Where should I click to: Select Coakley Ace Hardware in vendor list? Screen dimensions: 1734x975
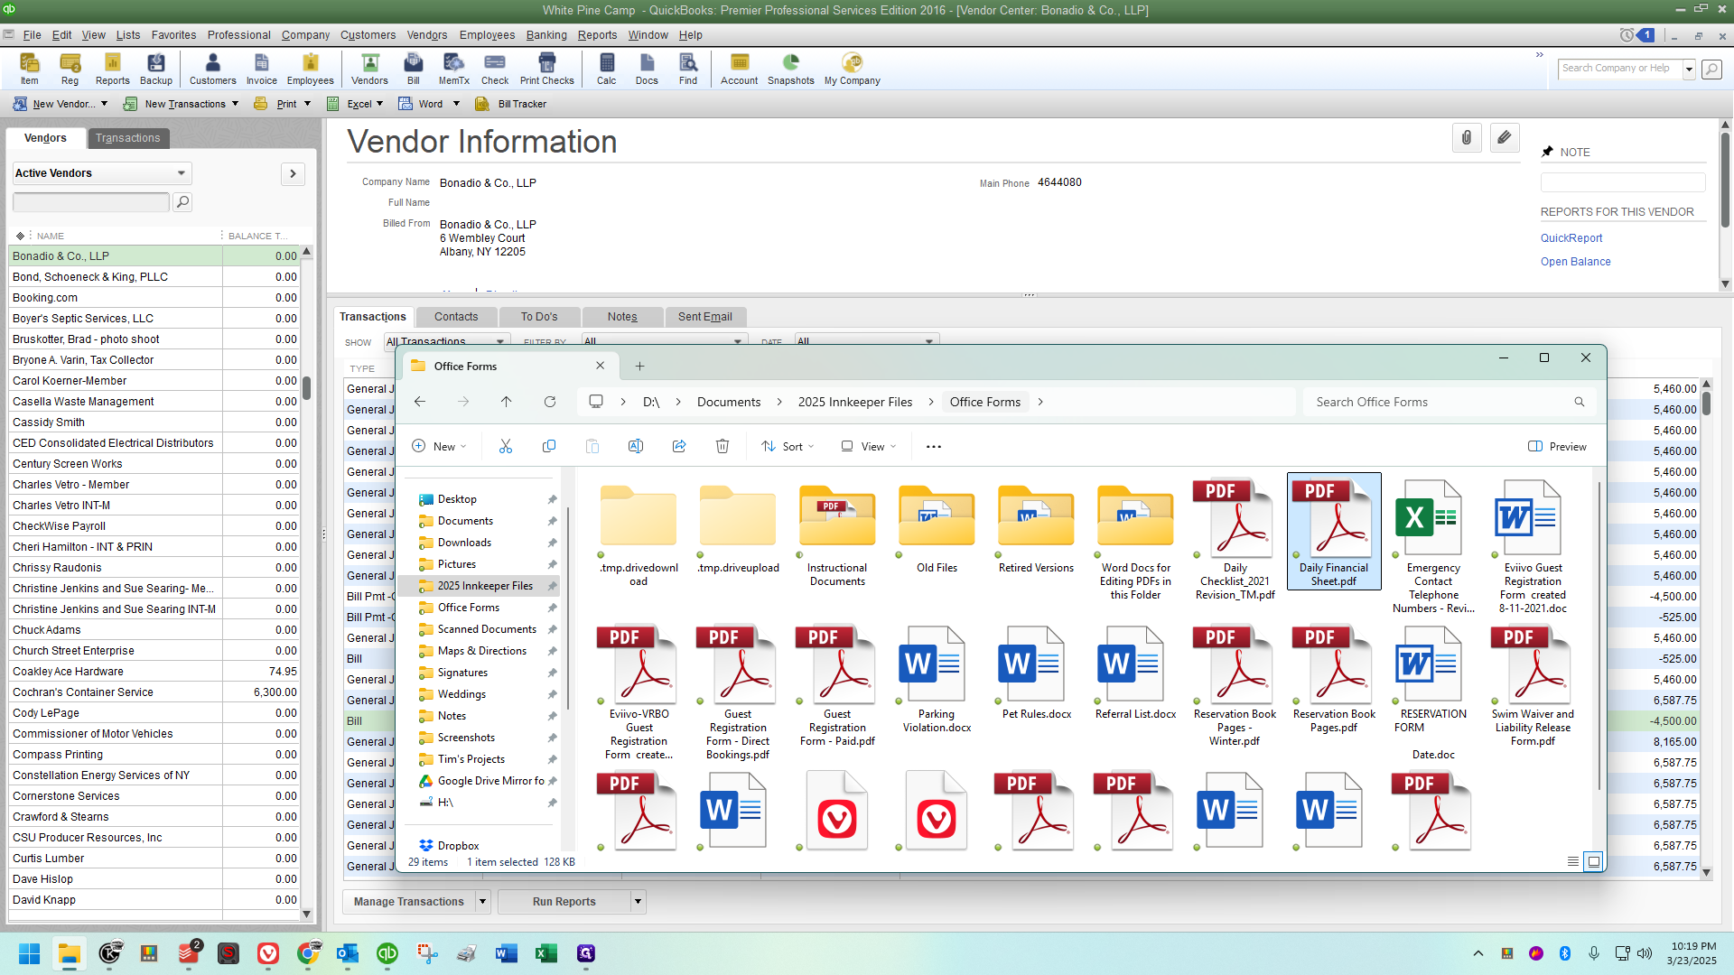pyautogui.click(x=154, y=672)
